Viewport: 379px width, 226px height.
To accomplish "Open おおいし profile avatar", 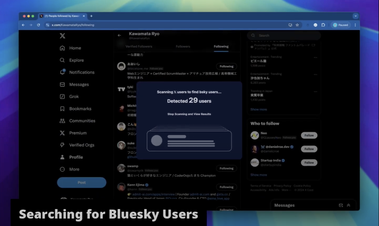I will coord(121,66).
